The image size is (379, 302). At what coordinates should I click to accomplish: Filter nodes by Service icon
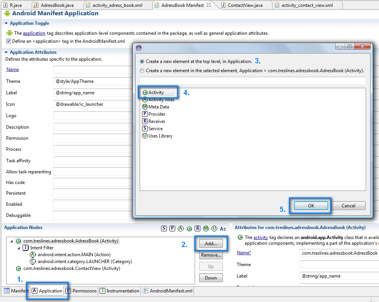(164, 228)
